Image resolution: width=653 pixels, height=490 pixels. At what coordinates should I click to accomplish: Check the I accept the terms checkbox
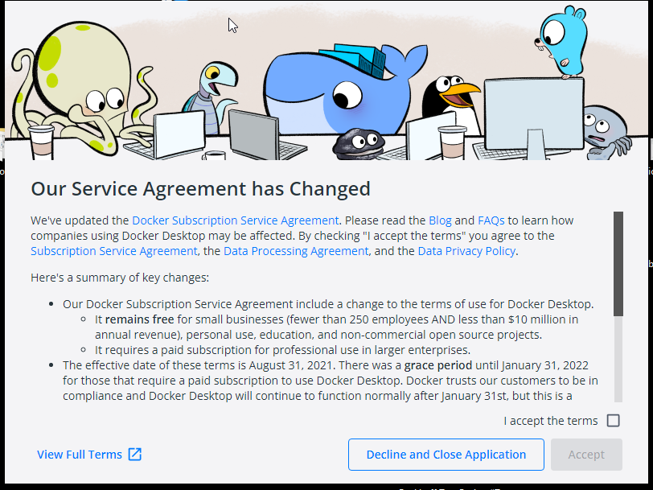(613, 421)
